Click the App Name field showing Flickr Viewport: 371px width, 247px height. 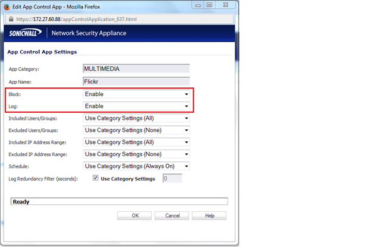[x=136, y=81]
